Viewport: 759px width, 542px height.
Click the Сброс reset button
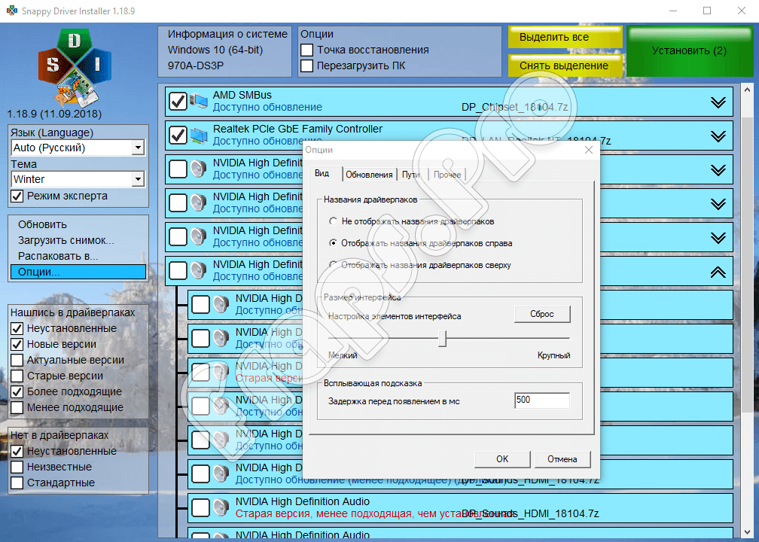(542, 314)
